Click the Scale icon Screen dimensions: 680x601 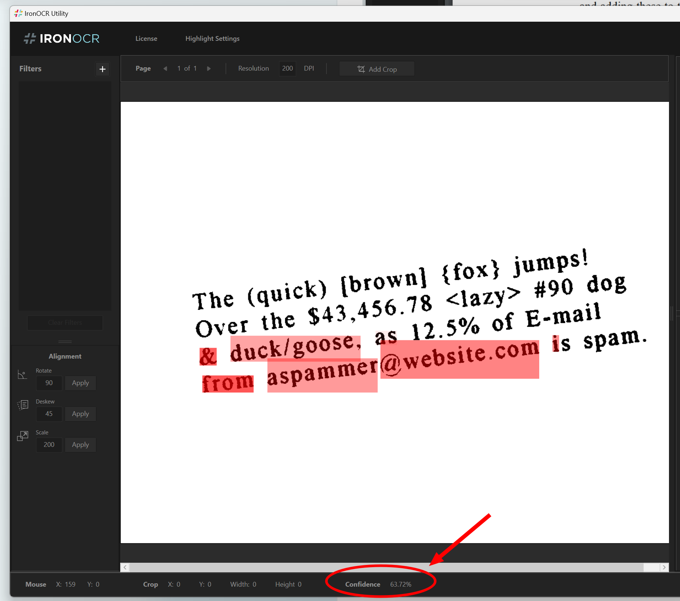tap(23, 436)
